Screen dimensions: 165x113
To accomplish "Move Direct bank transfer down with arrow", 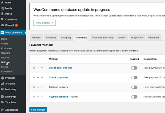I will coord(42,68).
